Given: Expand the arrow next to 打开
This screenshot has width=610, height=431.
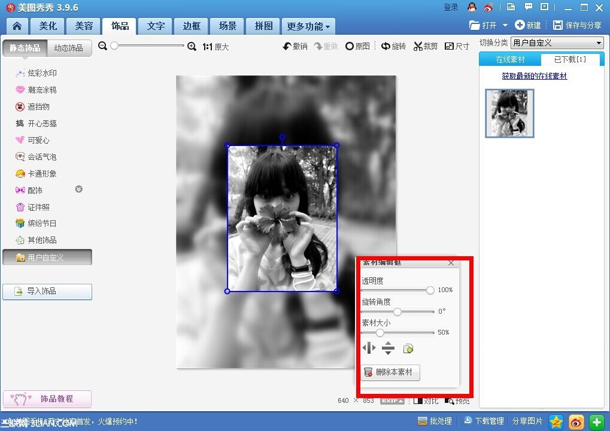Looking at the screenshot, I should (x=505, y=25).
